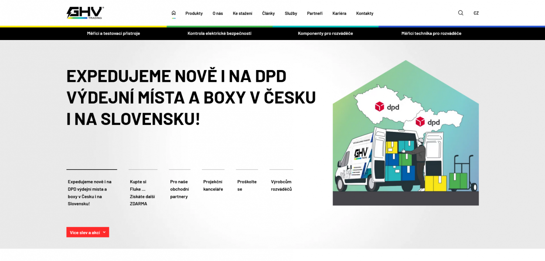Select Komponenty pro rozváděče category

click(x=325, y=33)
